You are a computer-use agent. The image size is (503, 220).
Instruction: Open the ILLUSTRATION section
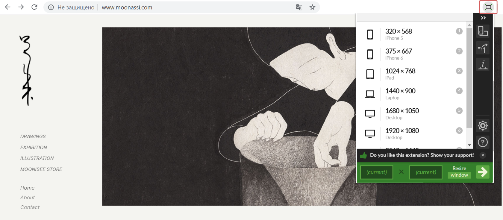coord(37,158)
